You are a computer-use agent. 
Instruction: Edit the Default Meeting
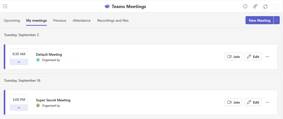253,57
